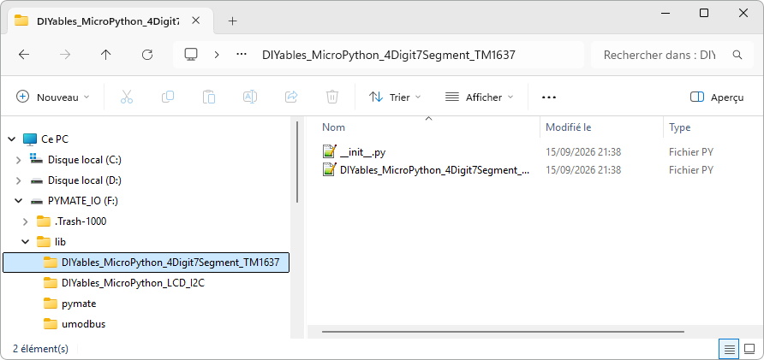764x360 pixels.
Task: Click the Paste clipboard icon
Action: pyautogui.click(x=209, y=97)
